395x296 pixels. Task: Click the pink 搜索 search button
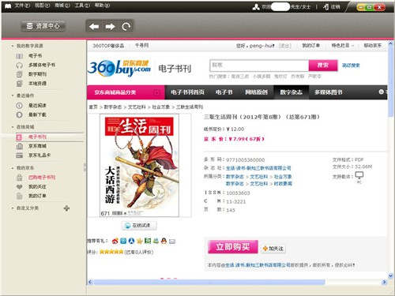click(323, 66)
